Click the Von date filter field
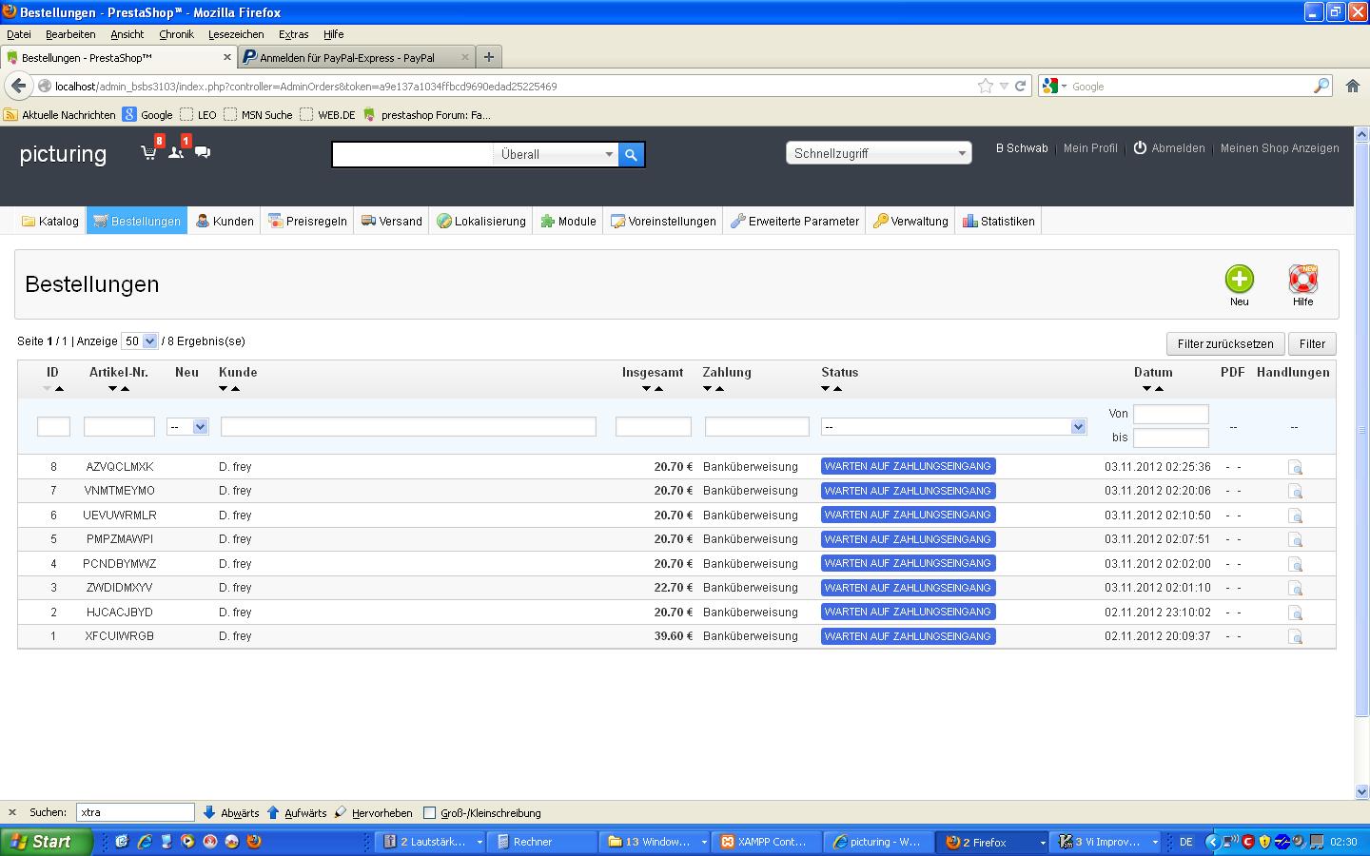1370x856 pixels. [x=1170, y=414]
